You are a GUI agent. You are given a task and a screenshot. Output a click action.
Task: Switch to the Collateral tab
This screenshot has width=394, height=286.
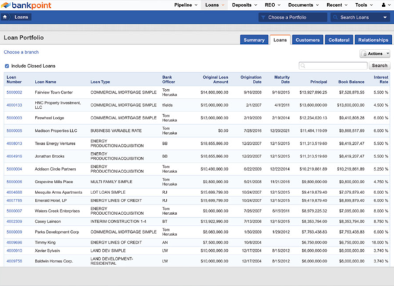(x=340, y=40)
